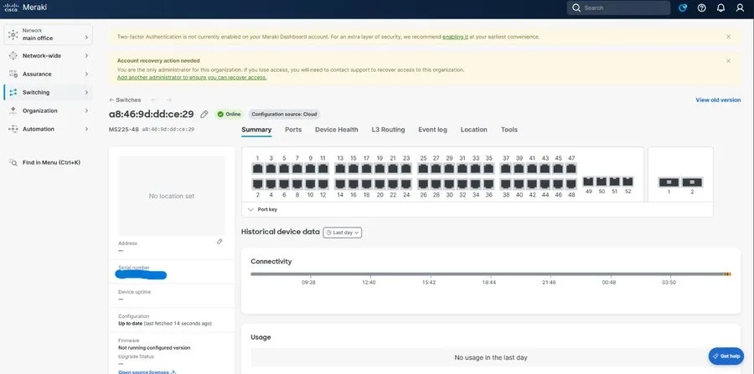Switch to the Ports tab
Screen dimensions: 754x374
tap(293, 130)
